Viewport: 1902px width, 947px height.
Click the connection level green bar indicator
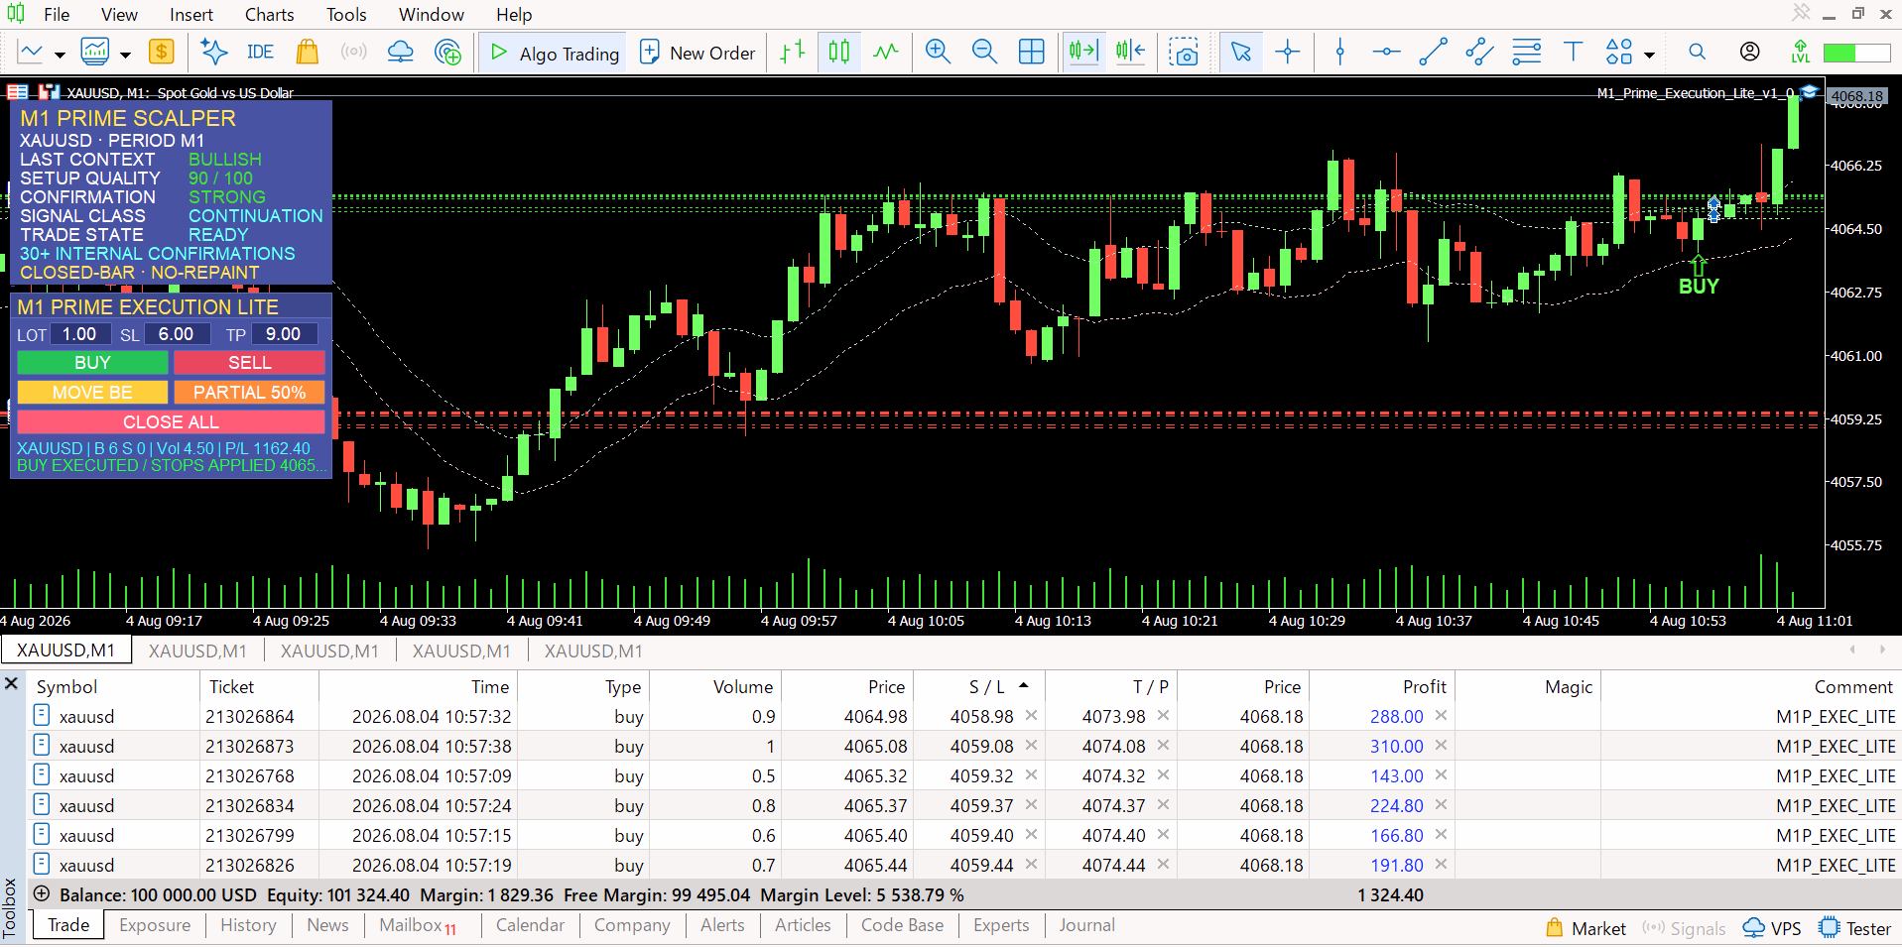pyautogui.click(x=1856, y=53)
